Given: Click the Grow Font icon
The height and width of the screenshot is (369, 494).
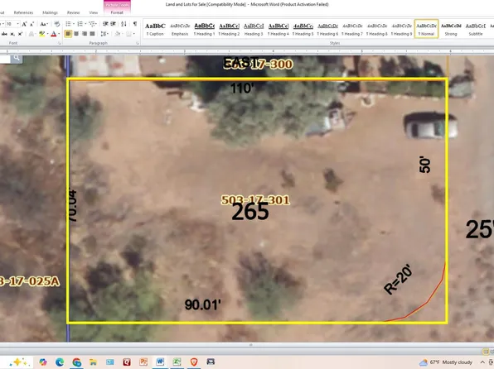Looking at the screenshot, I should (x=24, y=24).
